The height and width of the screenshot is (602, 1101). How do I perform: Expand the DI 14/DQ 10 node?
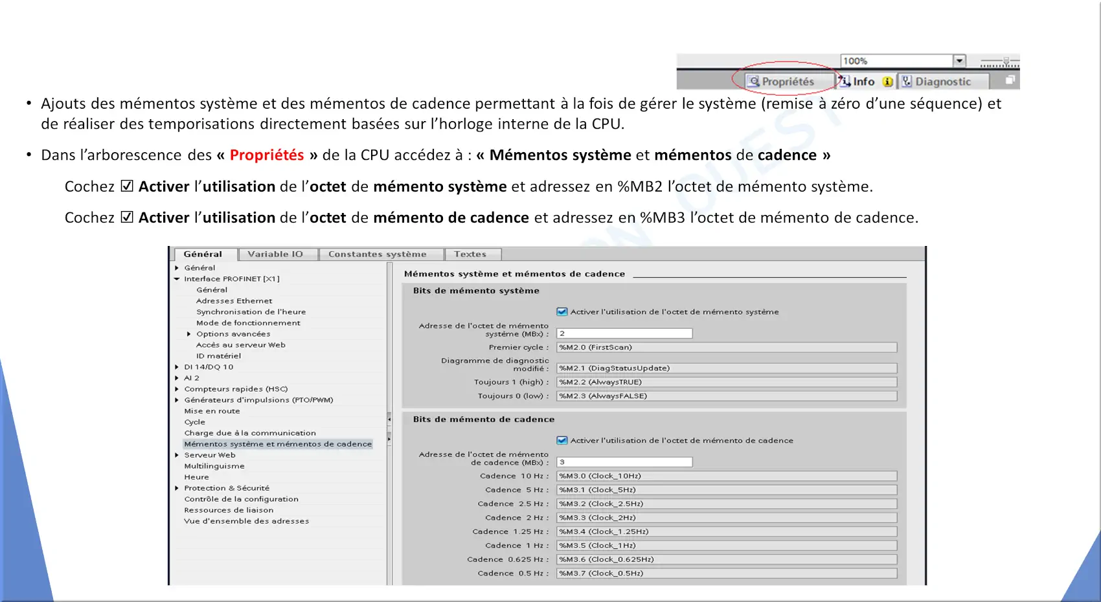[177, 367]
